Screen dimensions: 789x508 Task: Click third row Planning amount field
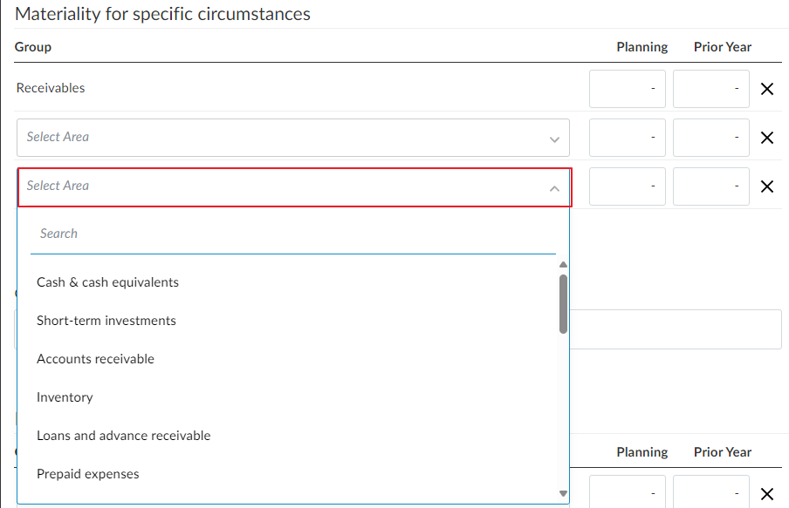[627, 186]
